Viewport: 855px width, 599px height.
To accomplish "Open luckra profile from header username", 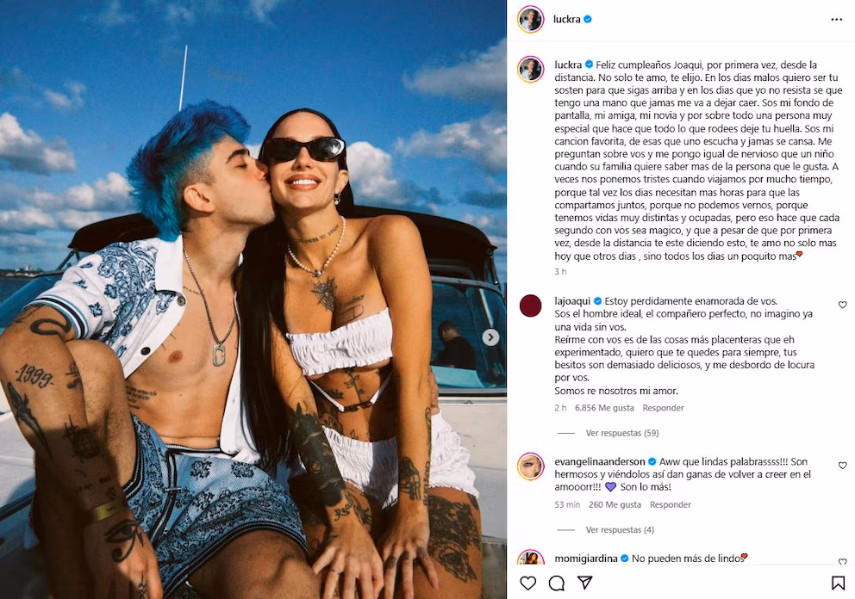I will point(566,19).
